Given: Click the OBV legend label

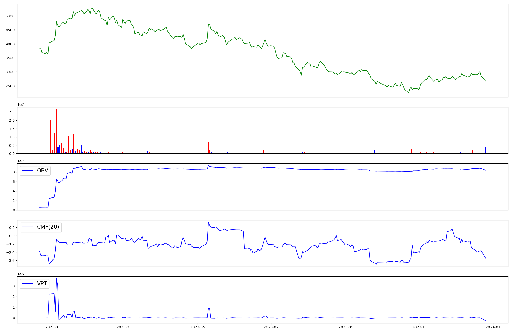Looking at the screenshot, I should coord(42,171).
